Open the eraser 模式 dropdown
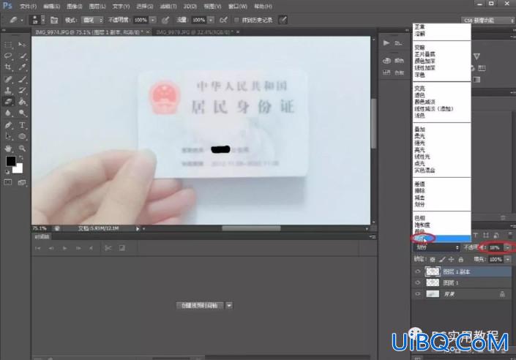 coord(92,20)
